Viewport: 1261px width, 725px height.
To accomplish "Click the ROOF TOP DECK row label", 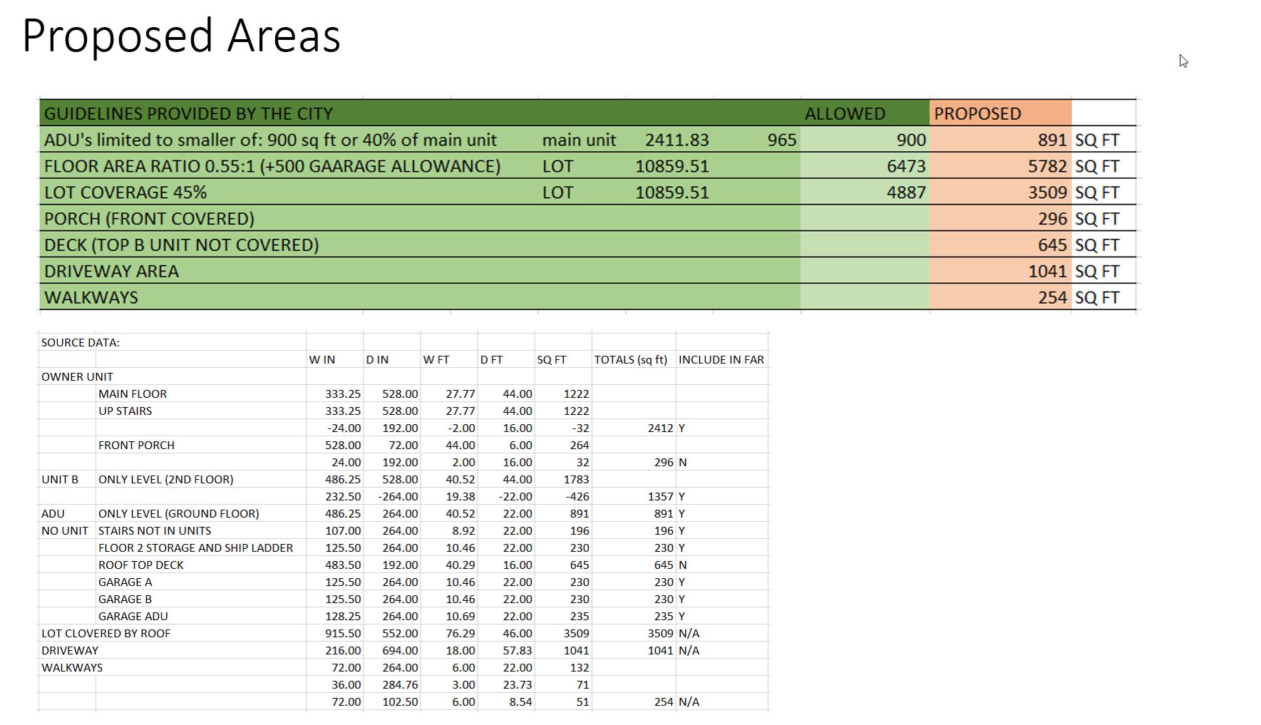I will [141, 565].
